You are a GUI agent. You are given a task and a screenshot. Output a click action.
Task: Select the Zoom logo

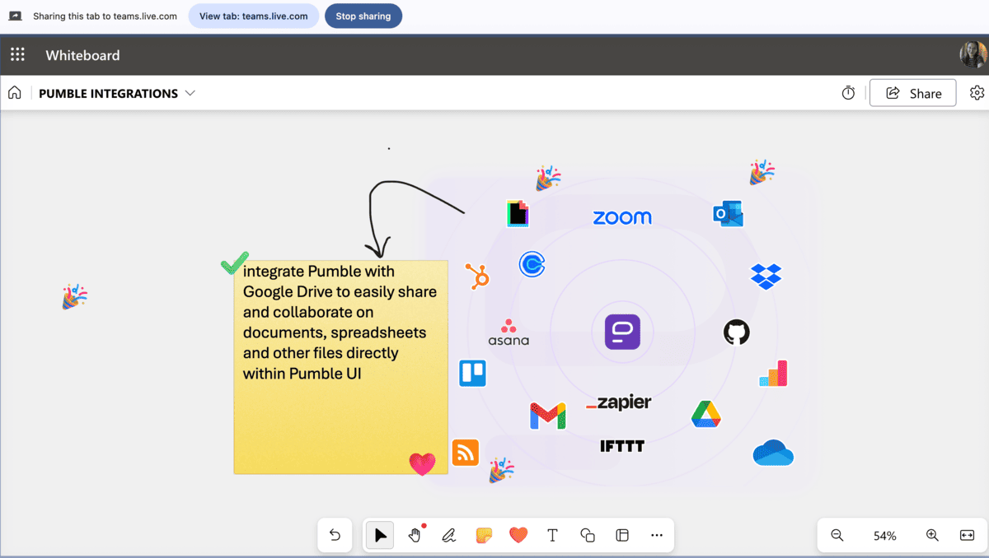click(x=622, y=217)
